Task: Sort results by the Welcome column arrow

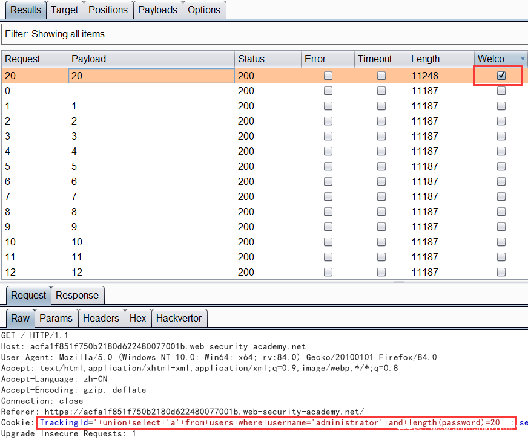Action: pyautogui.click(x=523, y=59)
